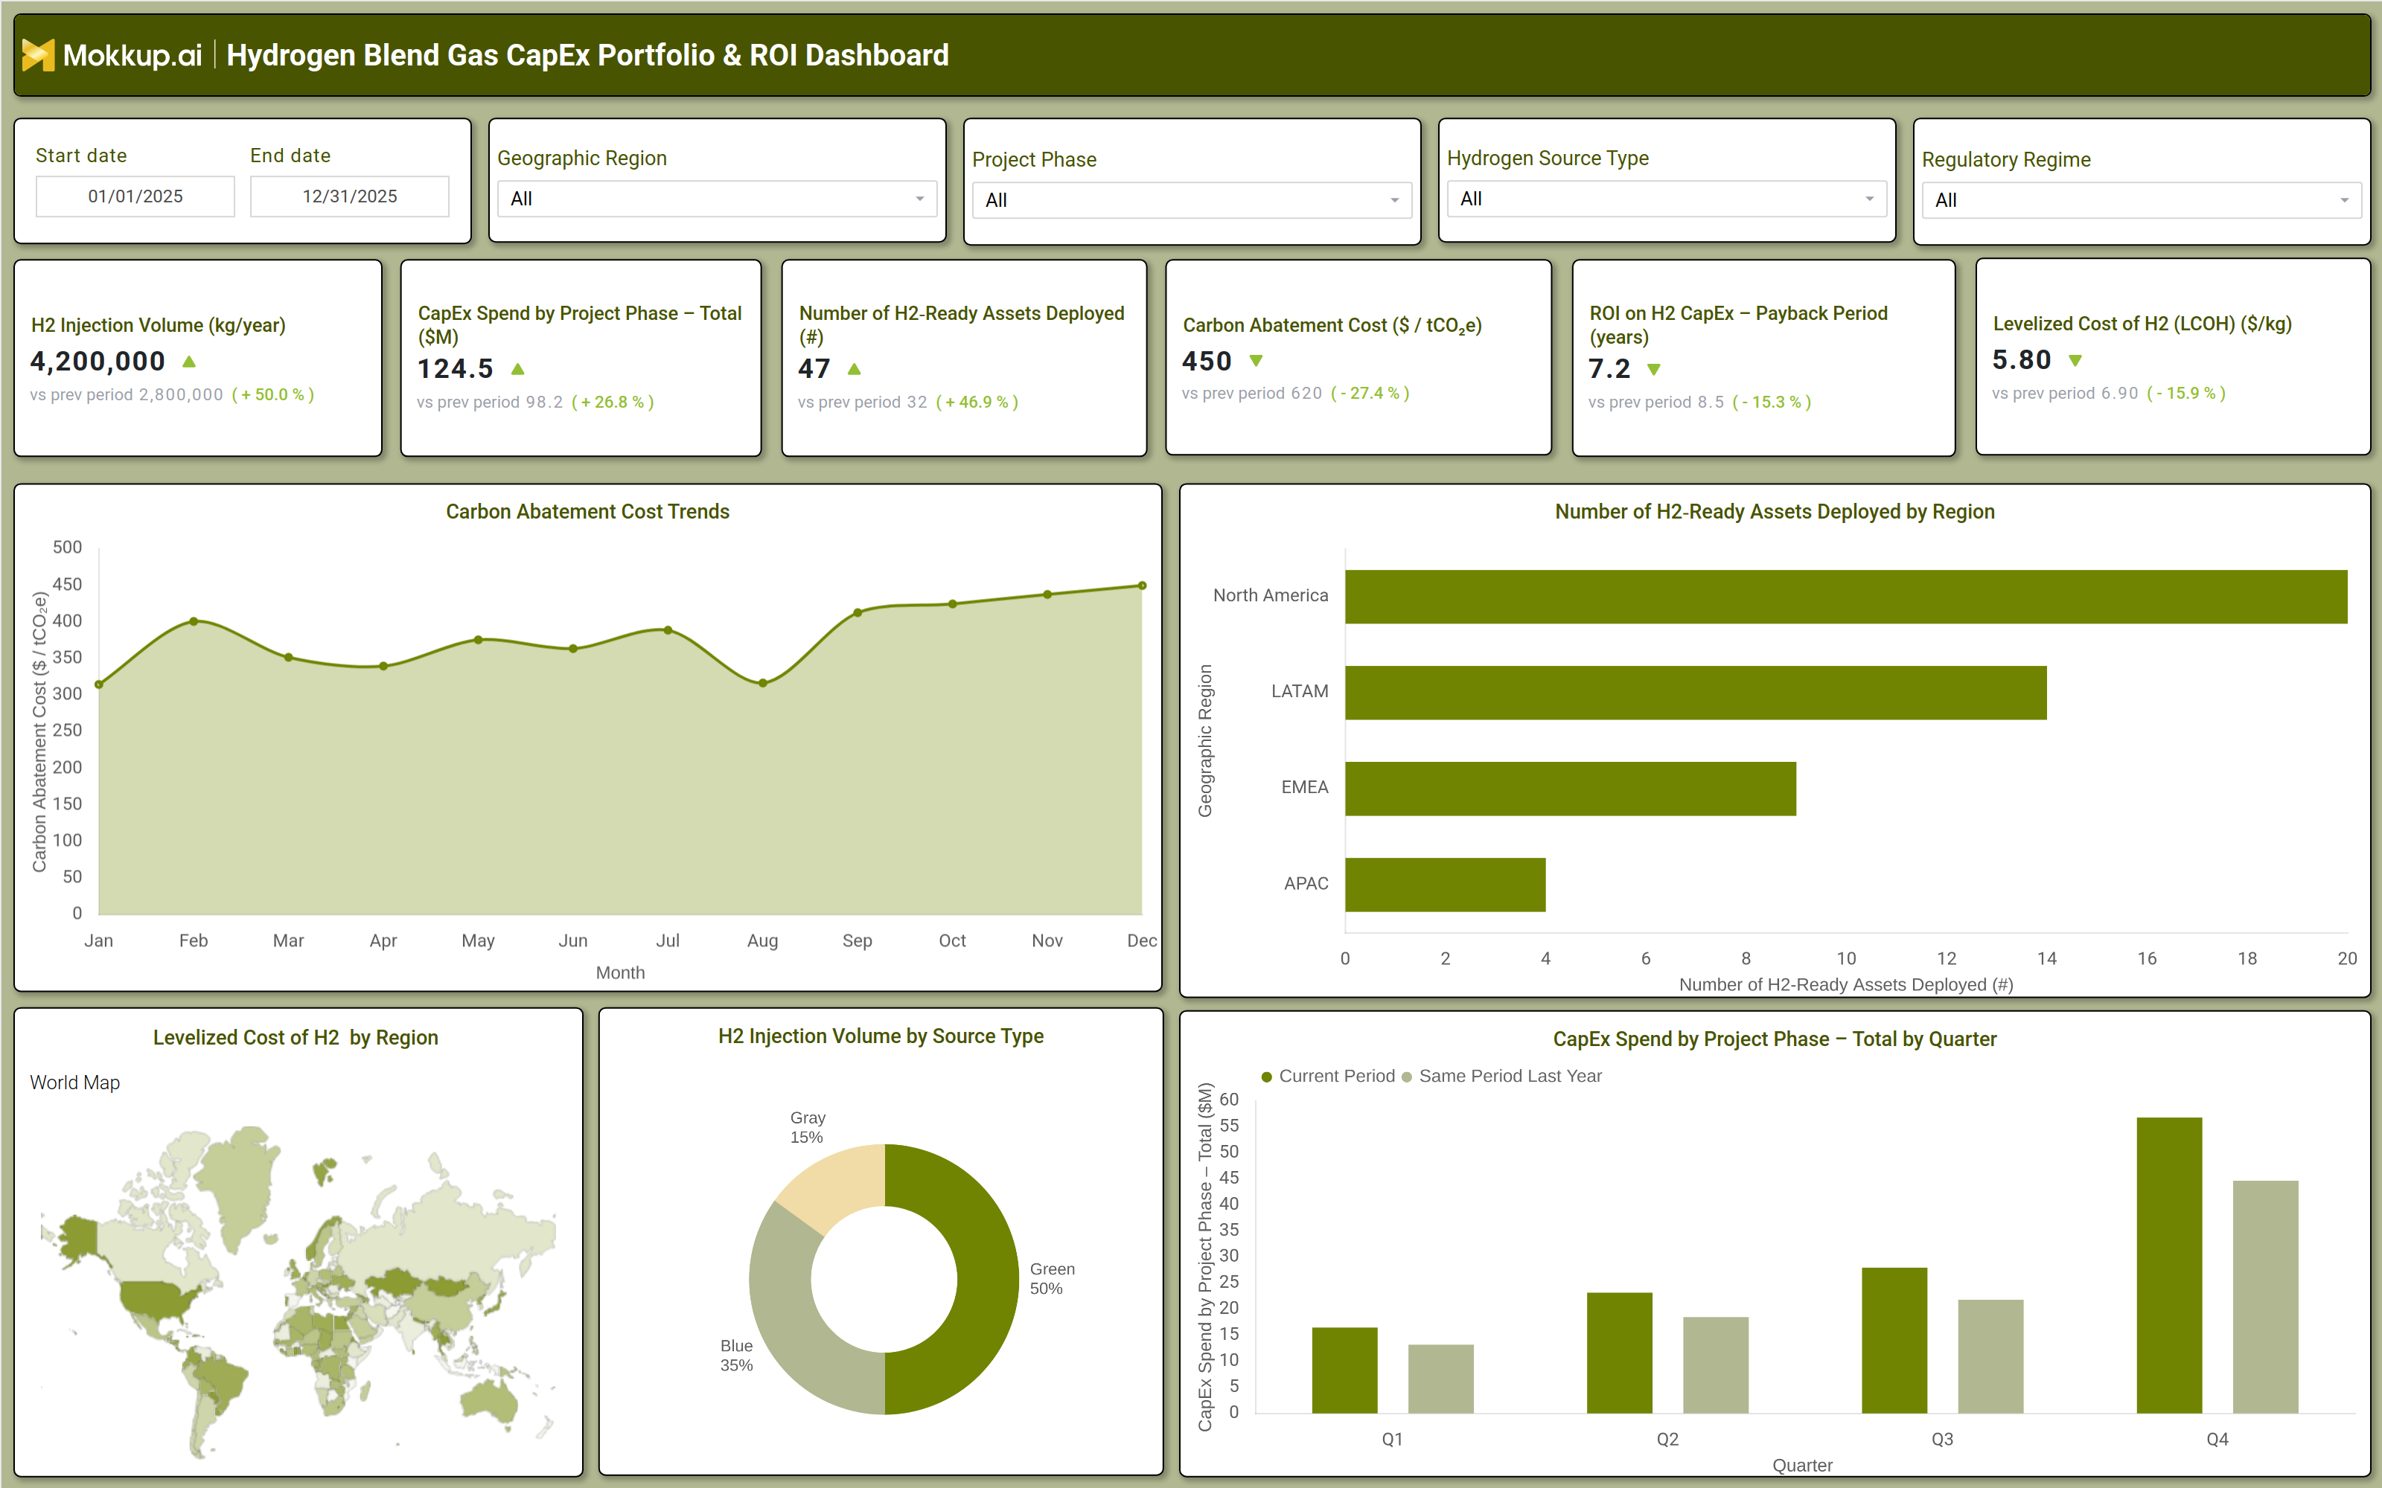
Task: Click Q2 Current Period bar
Action: click(x=1619, y=1353)
